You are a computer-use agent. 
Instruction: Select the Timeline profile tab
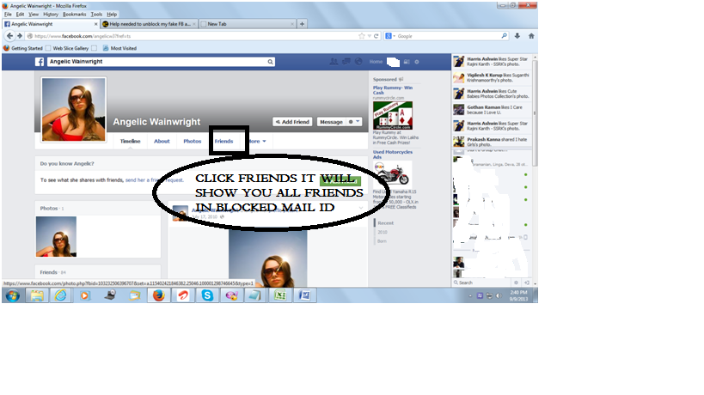coord(130,141)
